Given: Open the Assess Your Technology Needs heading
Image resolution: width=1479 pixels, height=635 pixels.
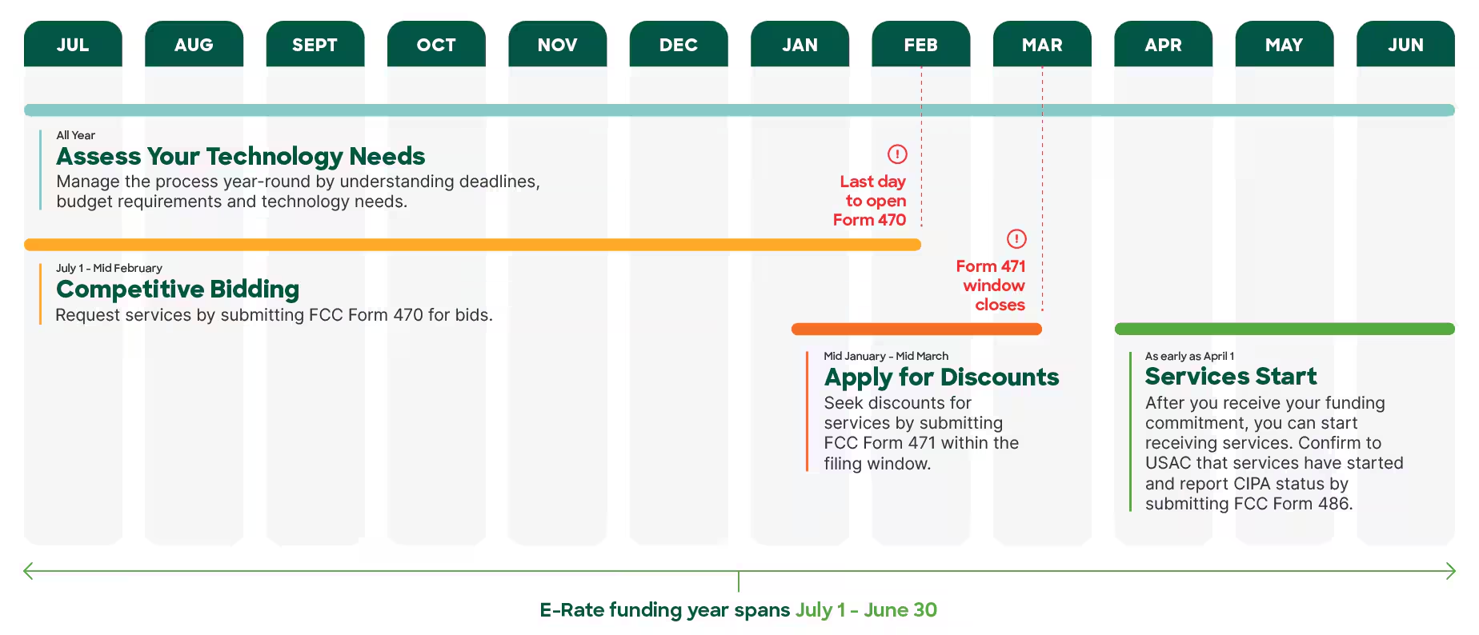Looking at the screenshot, I should tap(241, 156).
